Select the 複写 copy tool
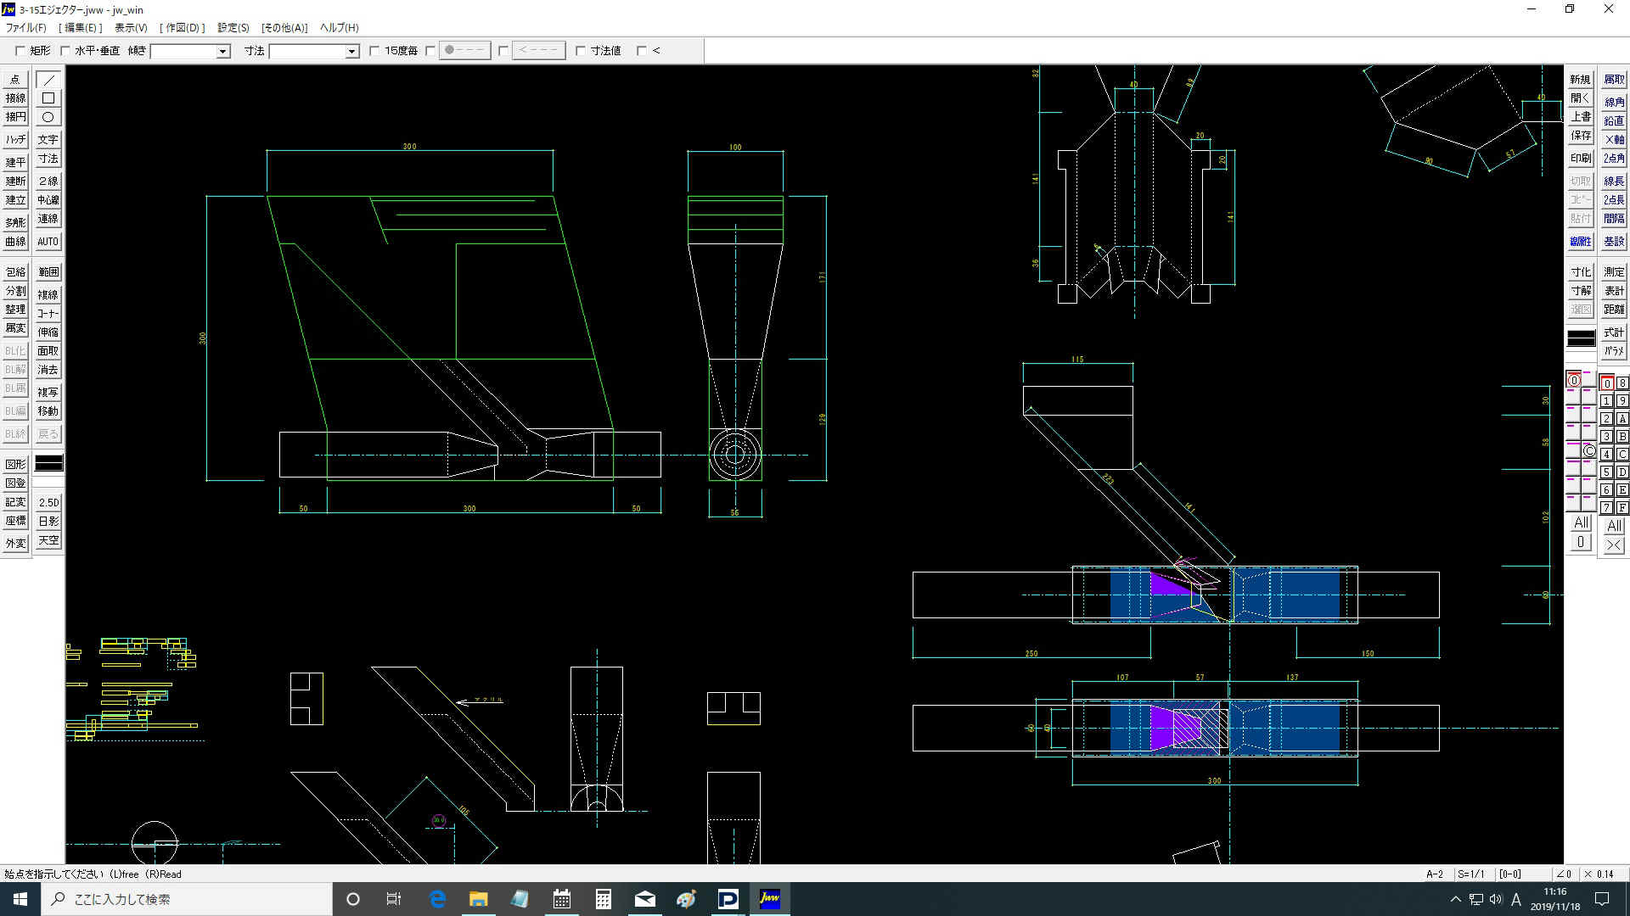The height and width of the screenshot is (916, 1630). [x=48, y=393]
